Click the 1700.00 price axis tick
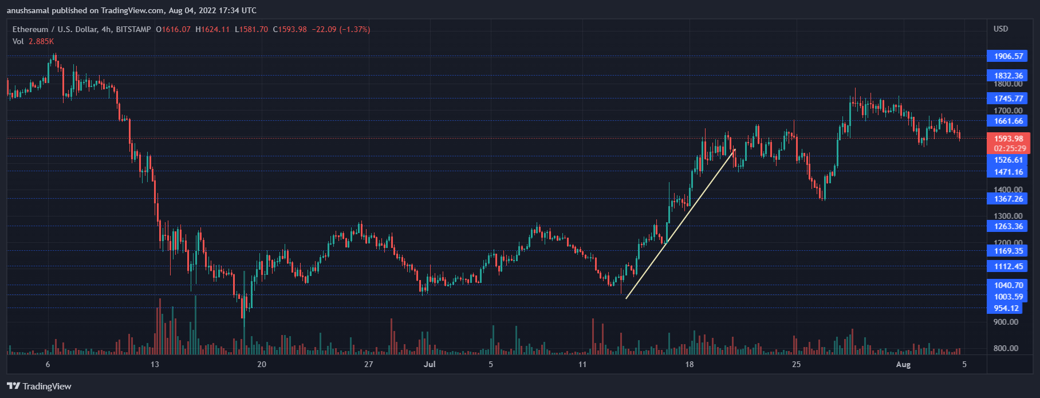 1008,111
